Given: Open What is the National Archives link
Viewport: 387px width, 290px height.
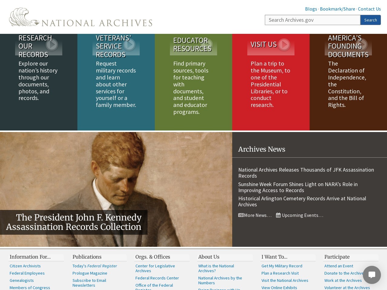Looking at the screenshot, I should tap(216, 268).
